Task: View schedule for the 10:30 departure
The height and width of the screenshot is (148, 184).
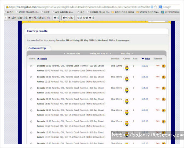Action: click(158, 121)
